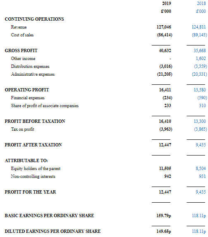The width and height of the screenshot is (208, 237).
Task: Select the 2018 operating profit 13,580
Action: click(200, 90)
